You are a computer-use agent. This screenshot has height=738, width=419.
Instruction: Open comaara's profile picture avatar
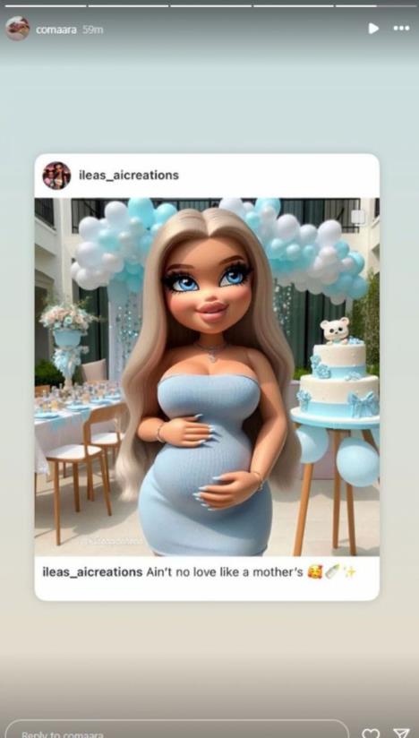(x=17, y=29)
